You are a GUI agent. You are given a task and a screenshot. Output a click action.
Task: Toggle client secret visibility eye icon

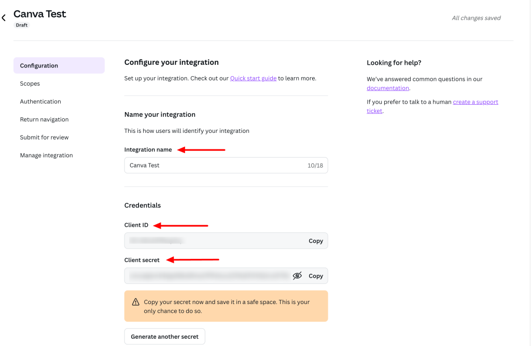point(297,276)
